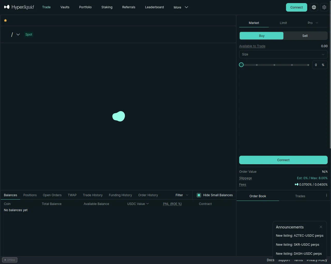Switch to the Trades tab

coord(300,196)
